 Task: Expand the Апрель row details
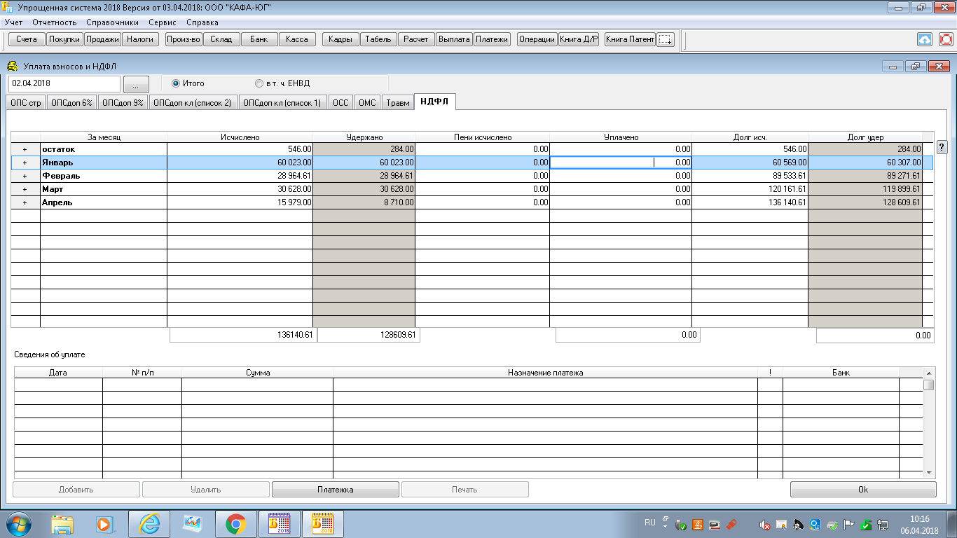(x=25, y=202)
